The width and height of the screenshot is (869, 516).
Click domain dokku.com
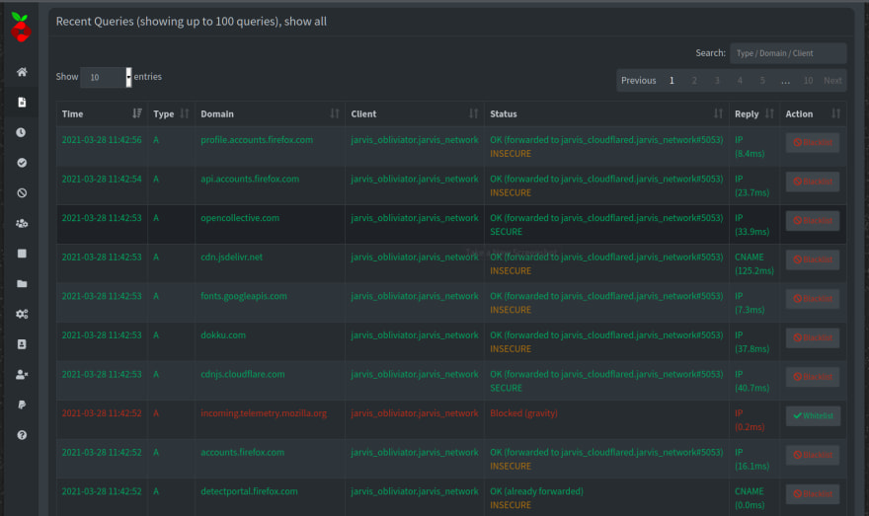tap(223, 335)
